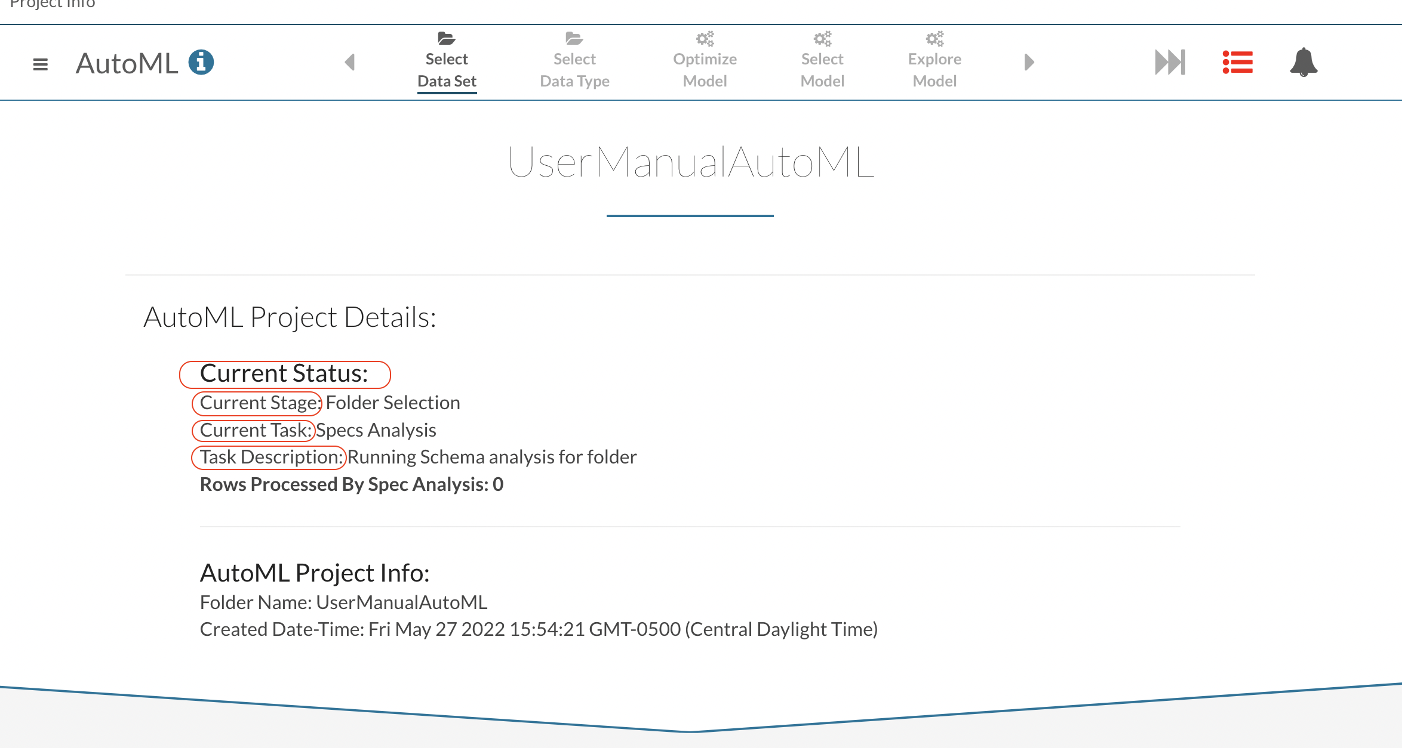
Task: Click the AutoML title text
Action: (x=127, y=63)
